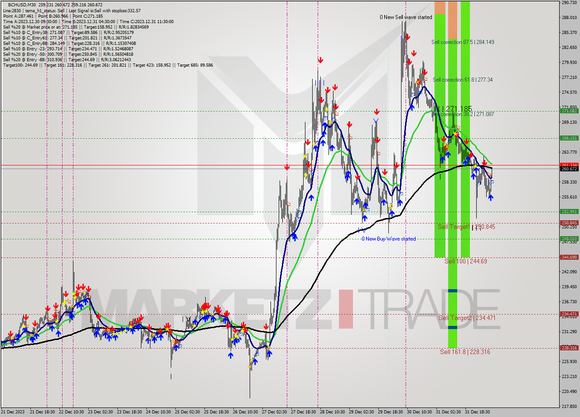
Task: Select the 'Sell correction 87.5 | 284.149' label
Action: click(463, 42)
